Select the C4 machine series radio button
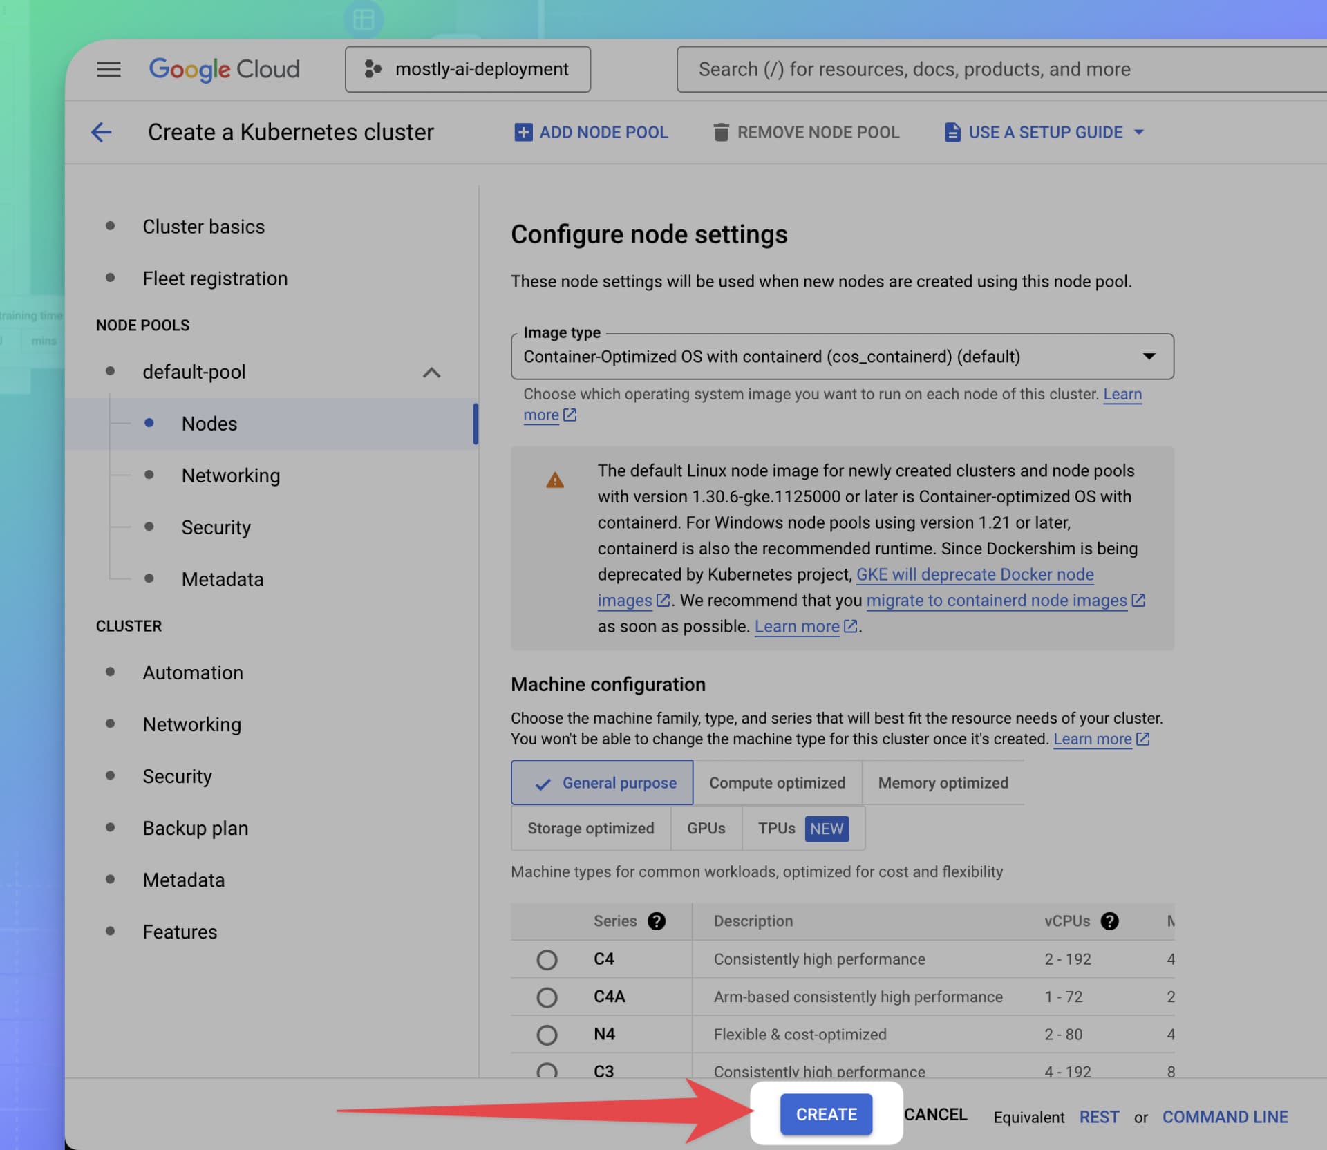The image size is (1327, 1150). coord(547,959)
